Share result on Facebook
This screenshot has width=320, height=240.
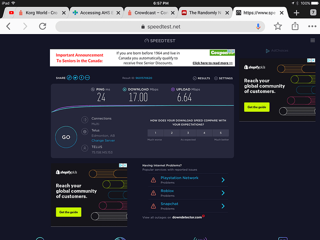(x=81, y=78)
